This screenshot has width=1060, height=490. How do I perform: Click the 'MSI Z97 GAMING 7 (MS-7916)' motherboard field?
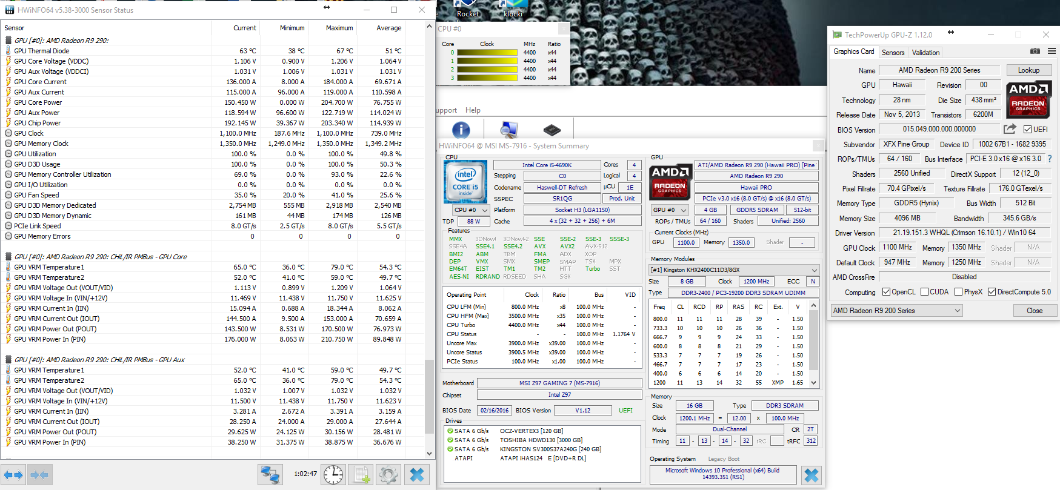pyautogui.click(x=559, y=383)
